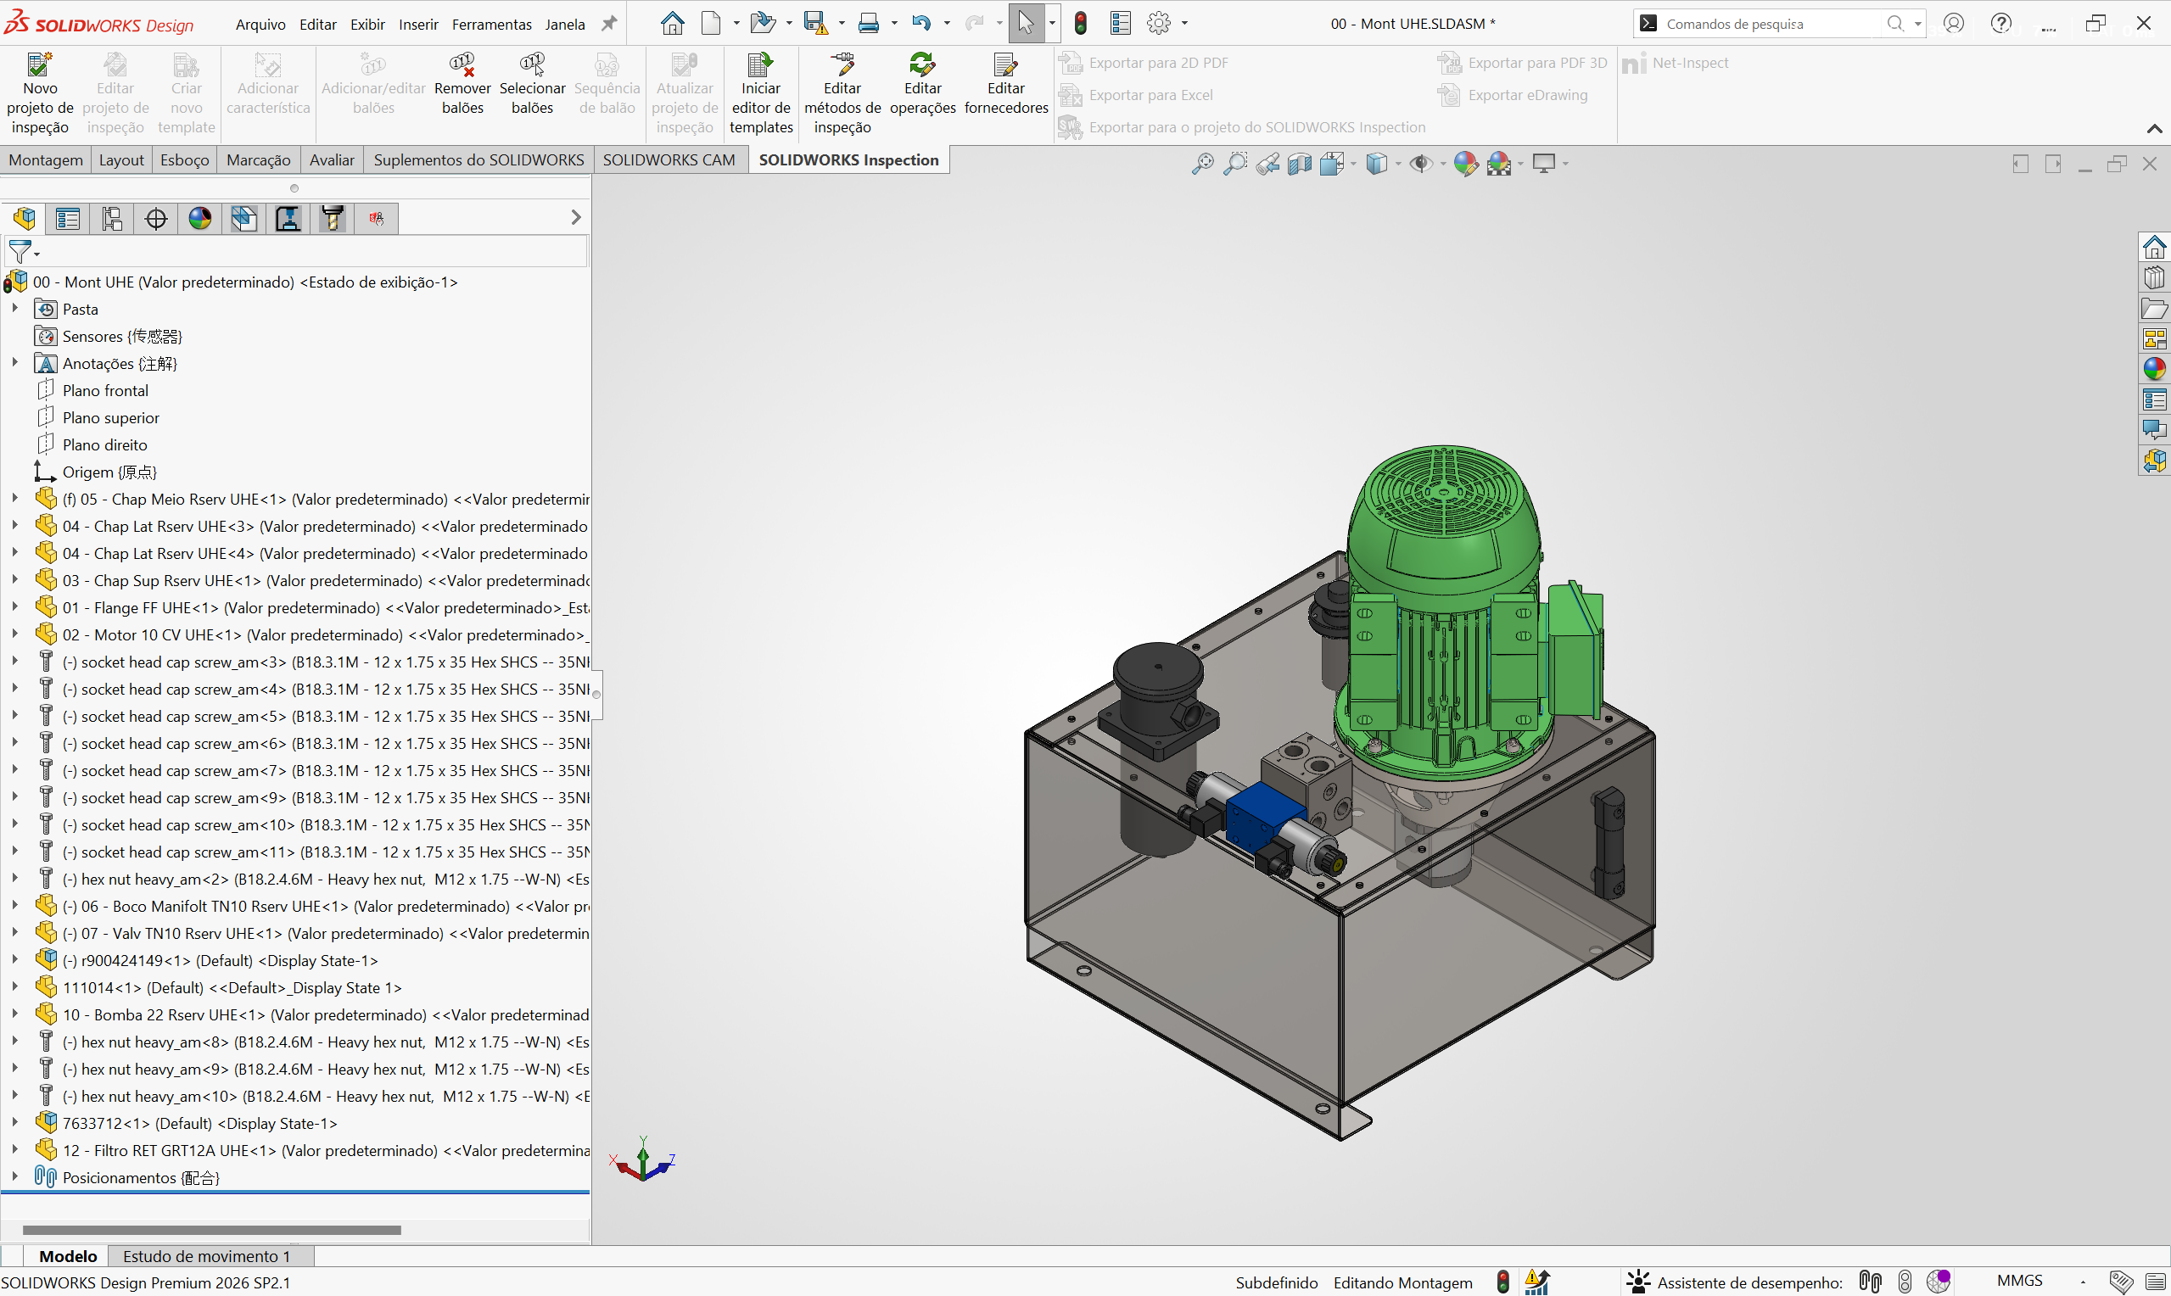Switch to the PropertyManager tab icon

click(68, 218)
